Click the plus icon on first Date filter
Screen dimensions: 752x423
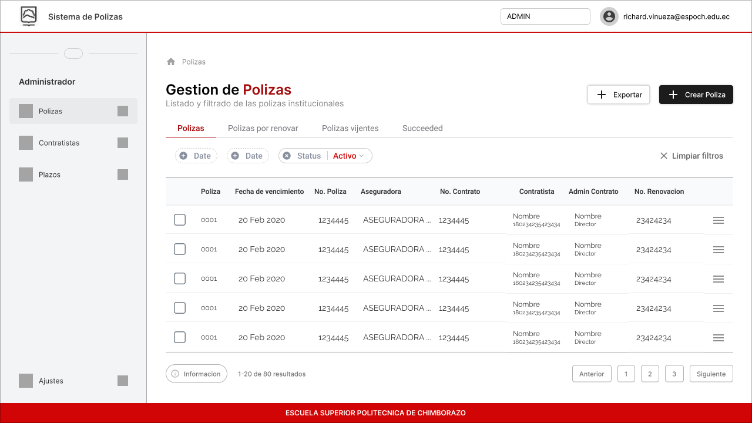(183, 156)
